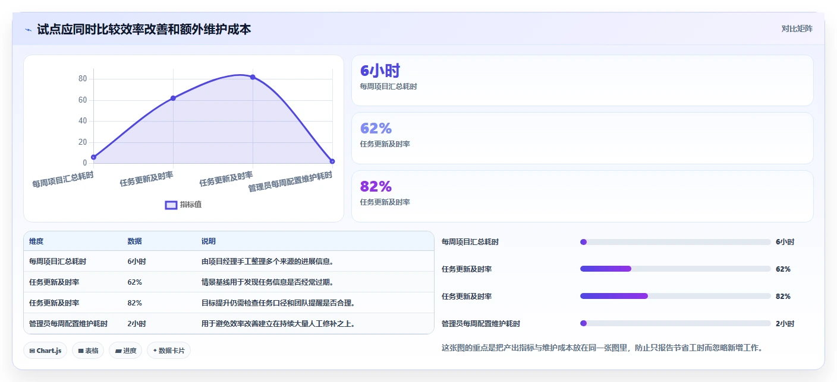Click the lightning icon beside the page title
This screenshot has width=837, height=382.
(x=29, y=29)
